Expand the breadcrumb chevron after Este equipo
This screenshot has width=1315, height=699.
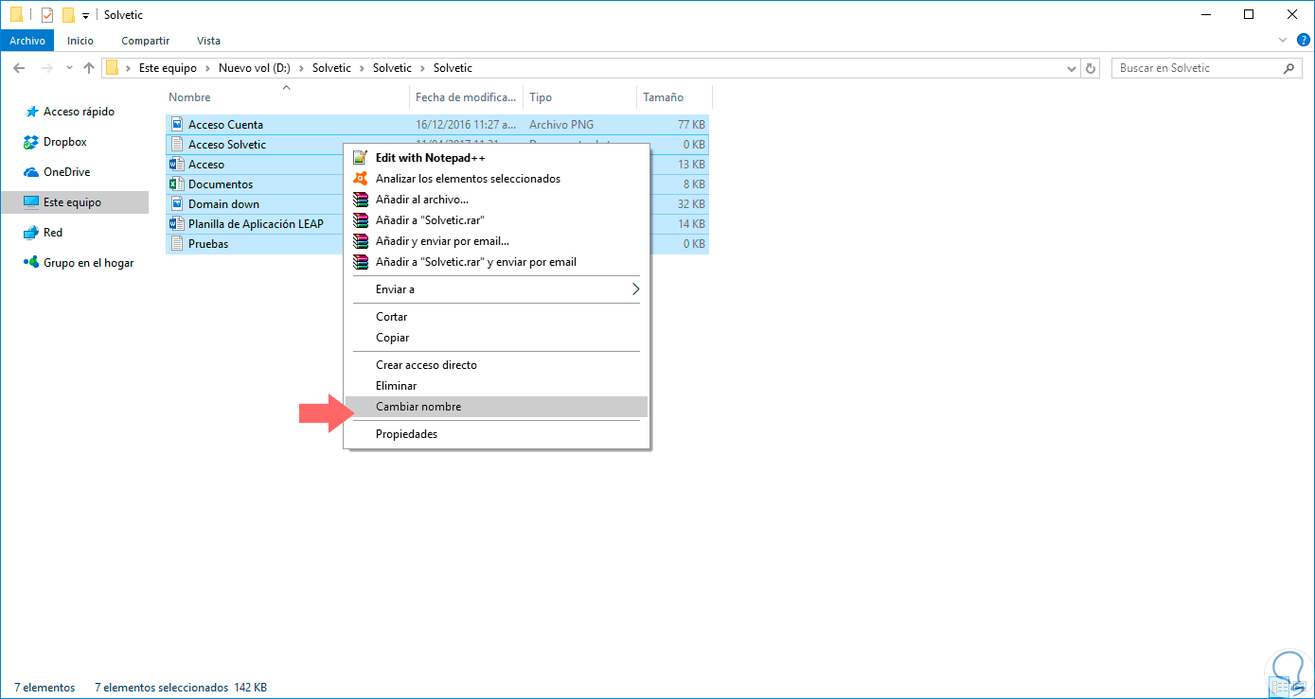[x=207, y=68]
